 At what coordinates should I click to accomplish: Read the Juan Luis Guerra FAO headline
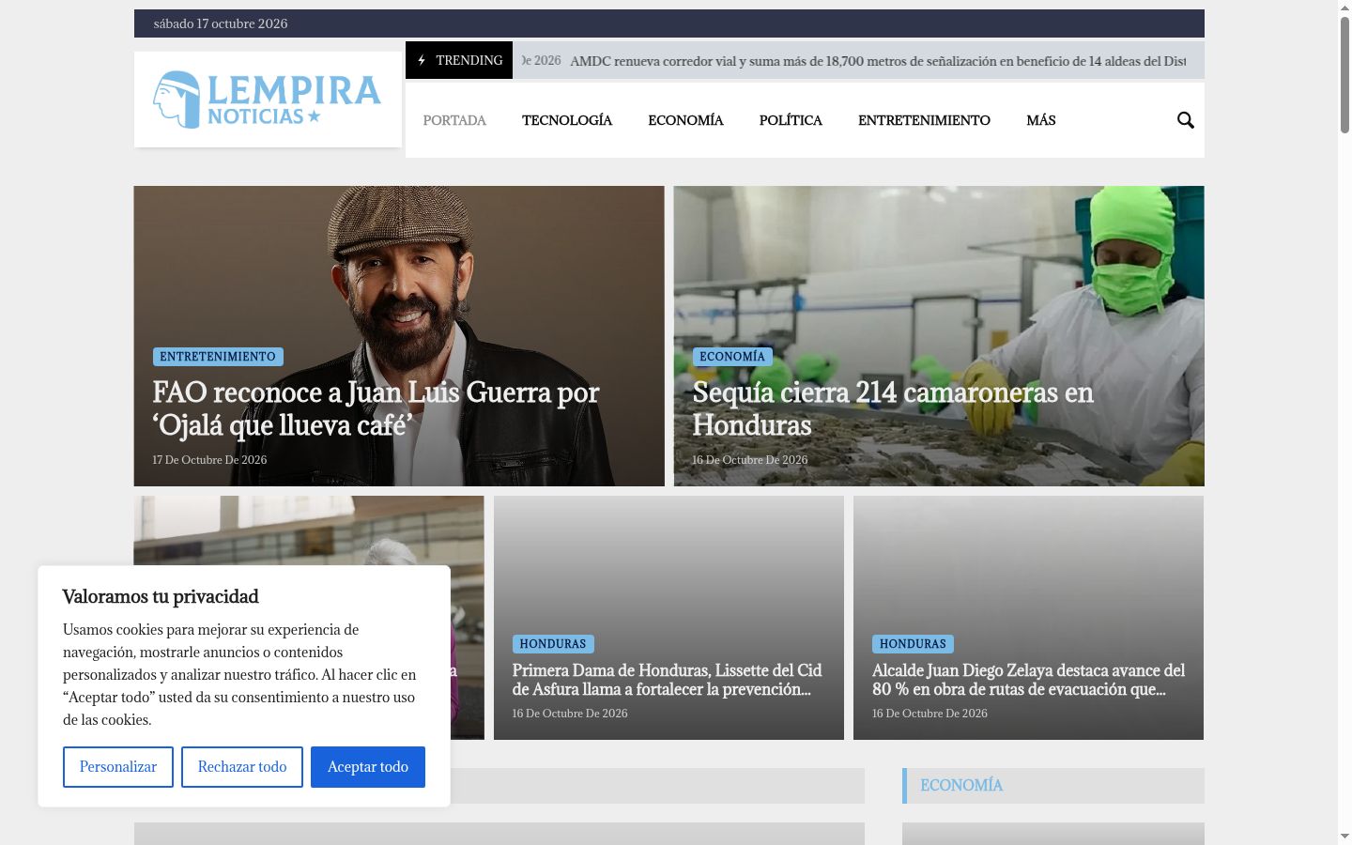(x=376, y=408)
